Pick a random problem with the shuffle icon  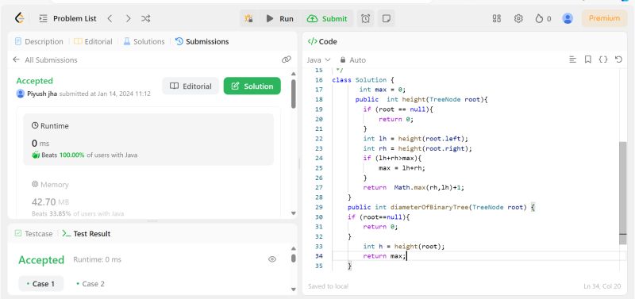[x=146, y=18]
